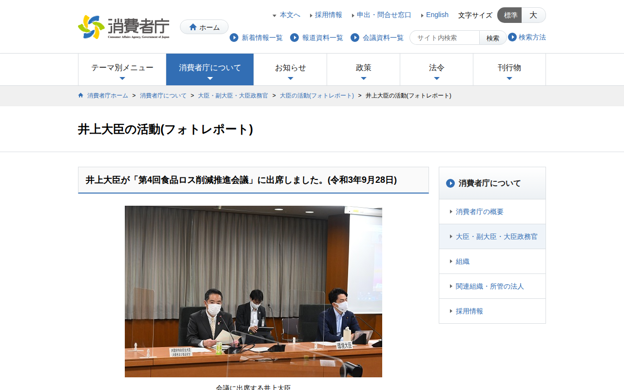Click the breadcrumb home icon

pyautogui.click(x=81, y=96)
